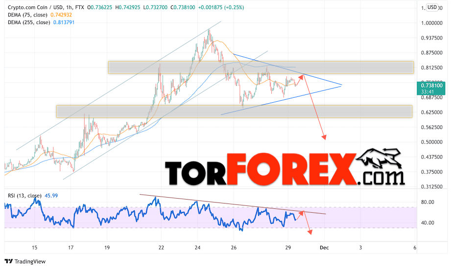The image size is (452, 269).
Task: Click the +0.001875 (+0.25%) price change value
Action: (221, 7)
